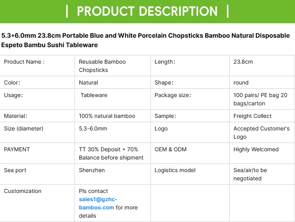Image resolution: width=295 pixels, height=222 pixels.
Task: Select the 5.3-6.0mm diameter value
Action: [93, 128]
